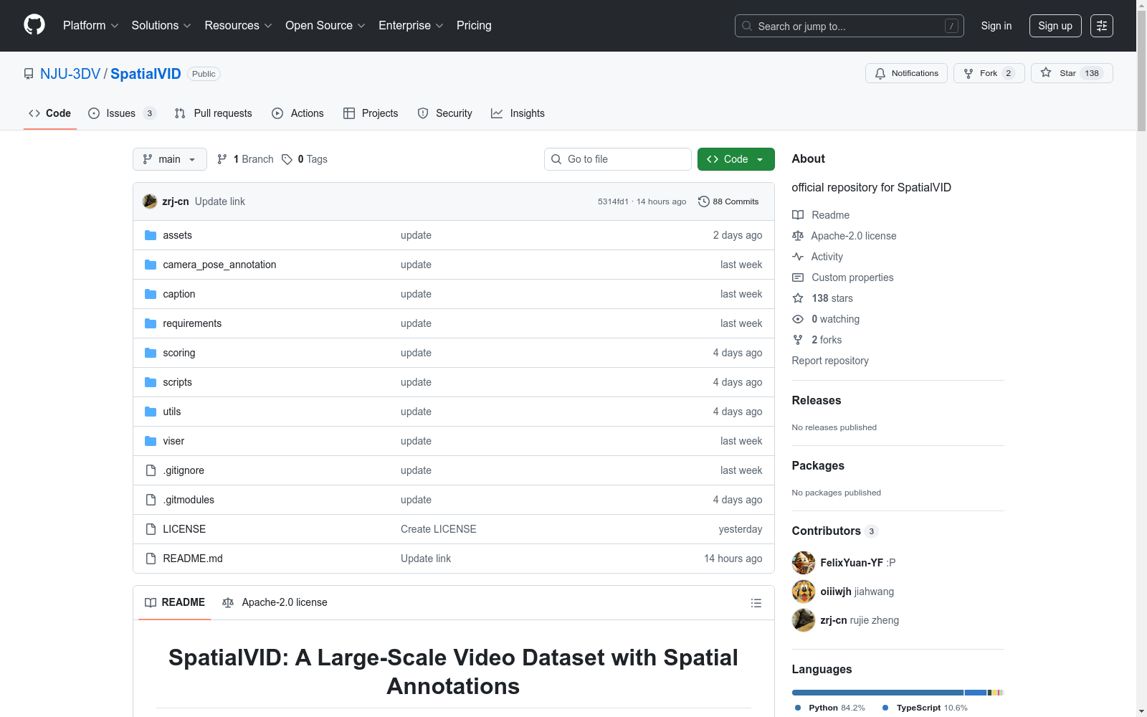Click the .gitignore file icon
The height and width of the screenshot is (717, 1147).
point(151,470)
